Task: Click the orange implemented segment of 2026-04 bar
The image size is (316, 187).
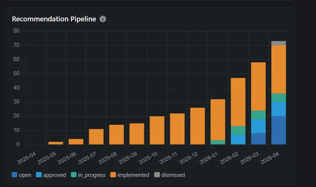Action: click(278, 69)
